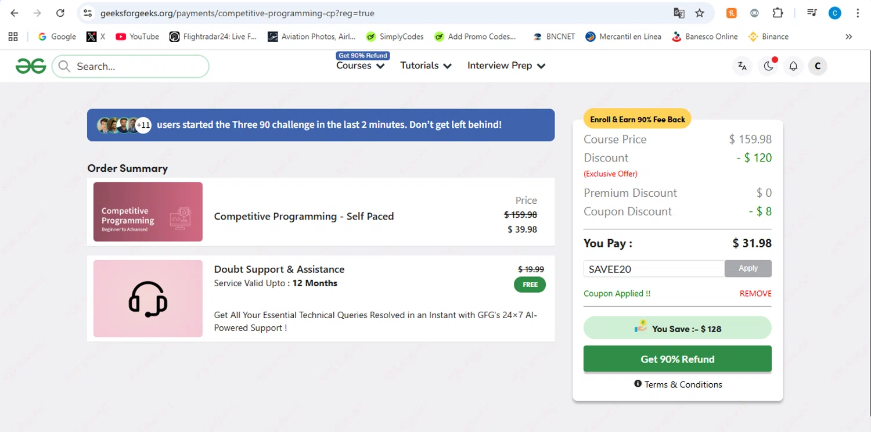Remove the applied coupon

755,294
